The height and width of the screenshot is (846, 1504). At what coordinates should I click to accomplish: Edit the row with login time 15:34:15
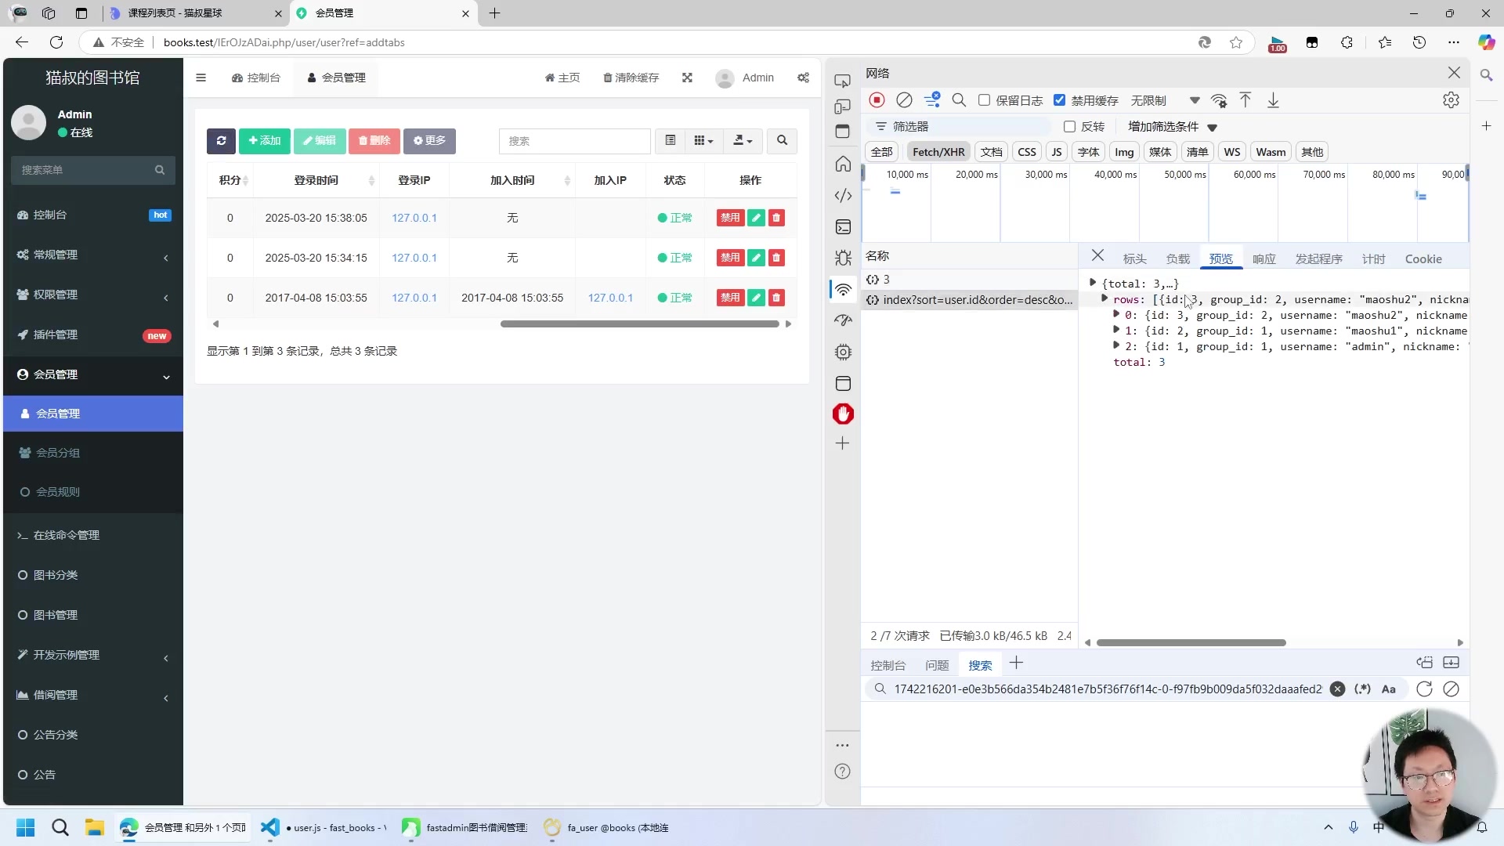pyautogui.click(x=756, y=258)
